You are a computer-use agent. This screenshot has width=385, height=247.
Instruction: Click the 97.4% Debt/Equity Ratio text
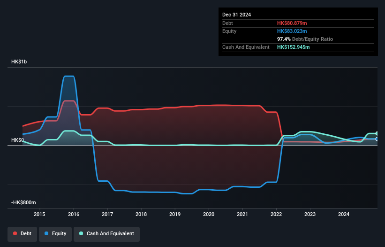[x=305, y=39]
